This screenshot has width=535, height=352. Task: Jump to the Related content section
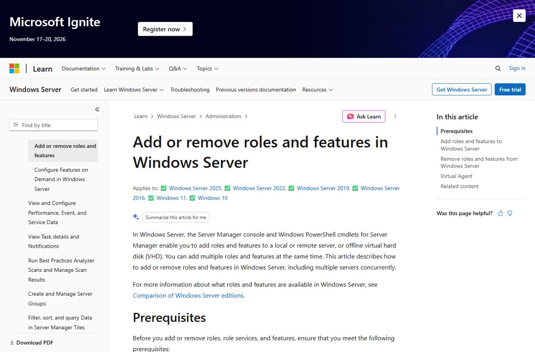point(460,186)
